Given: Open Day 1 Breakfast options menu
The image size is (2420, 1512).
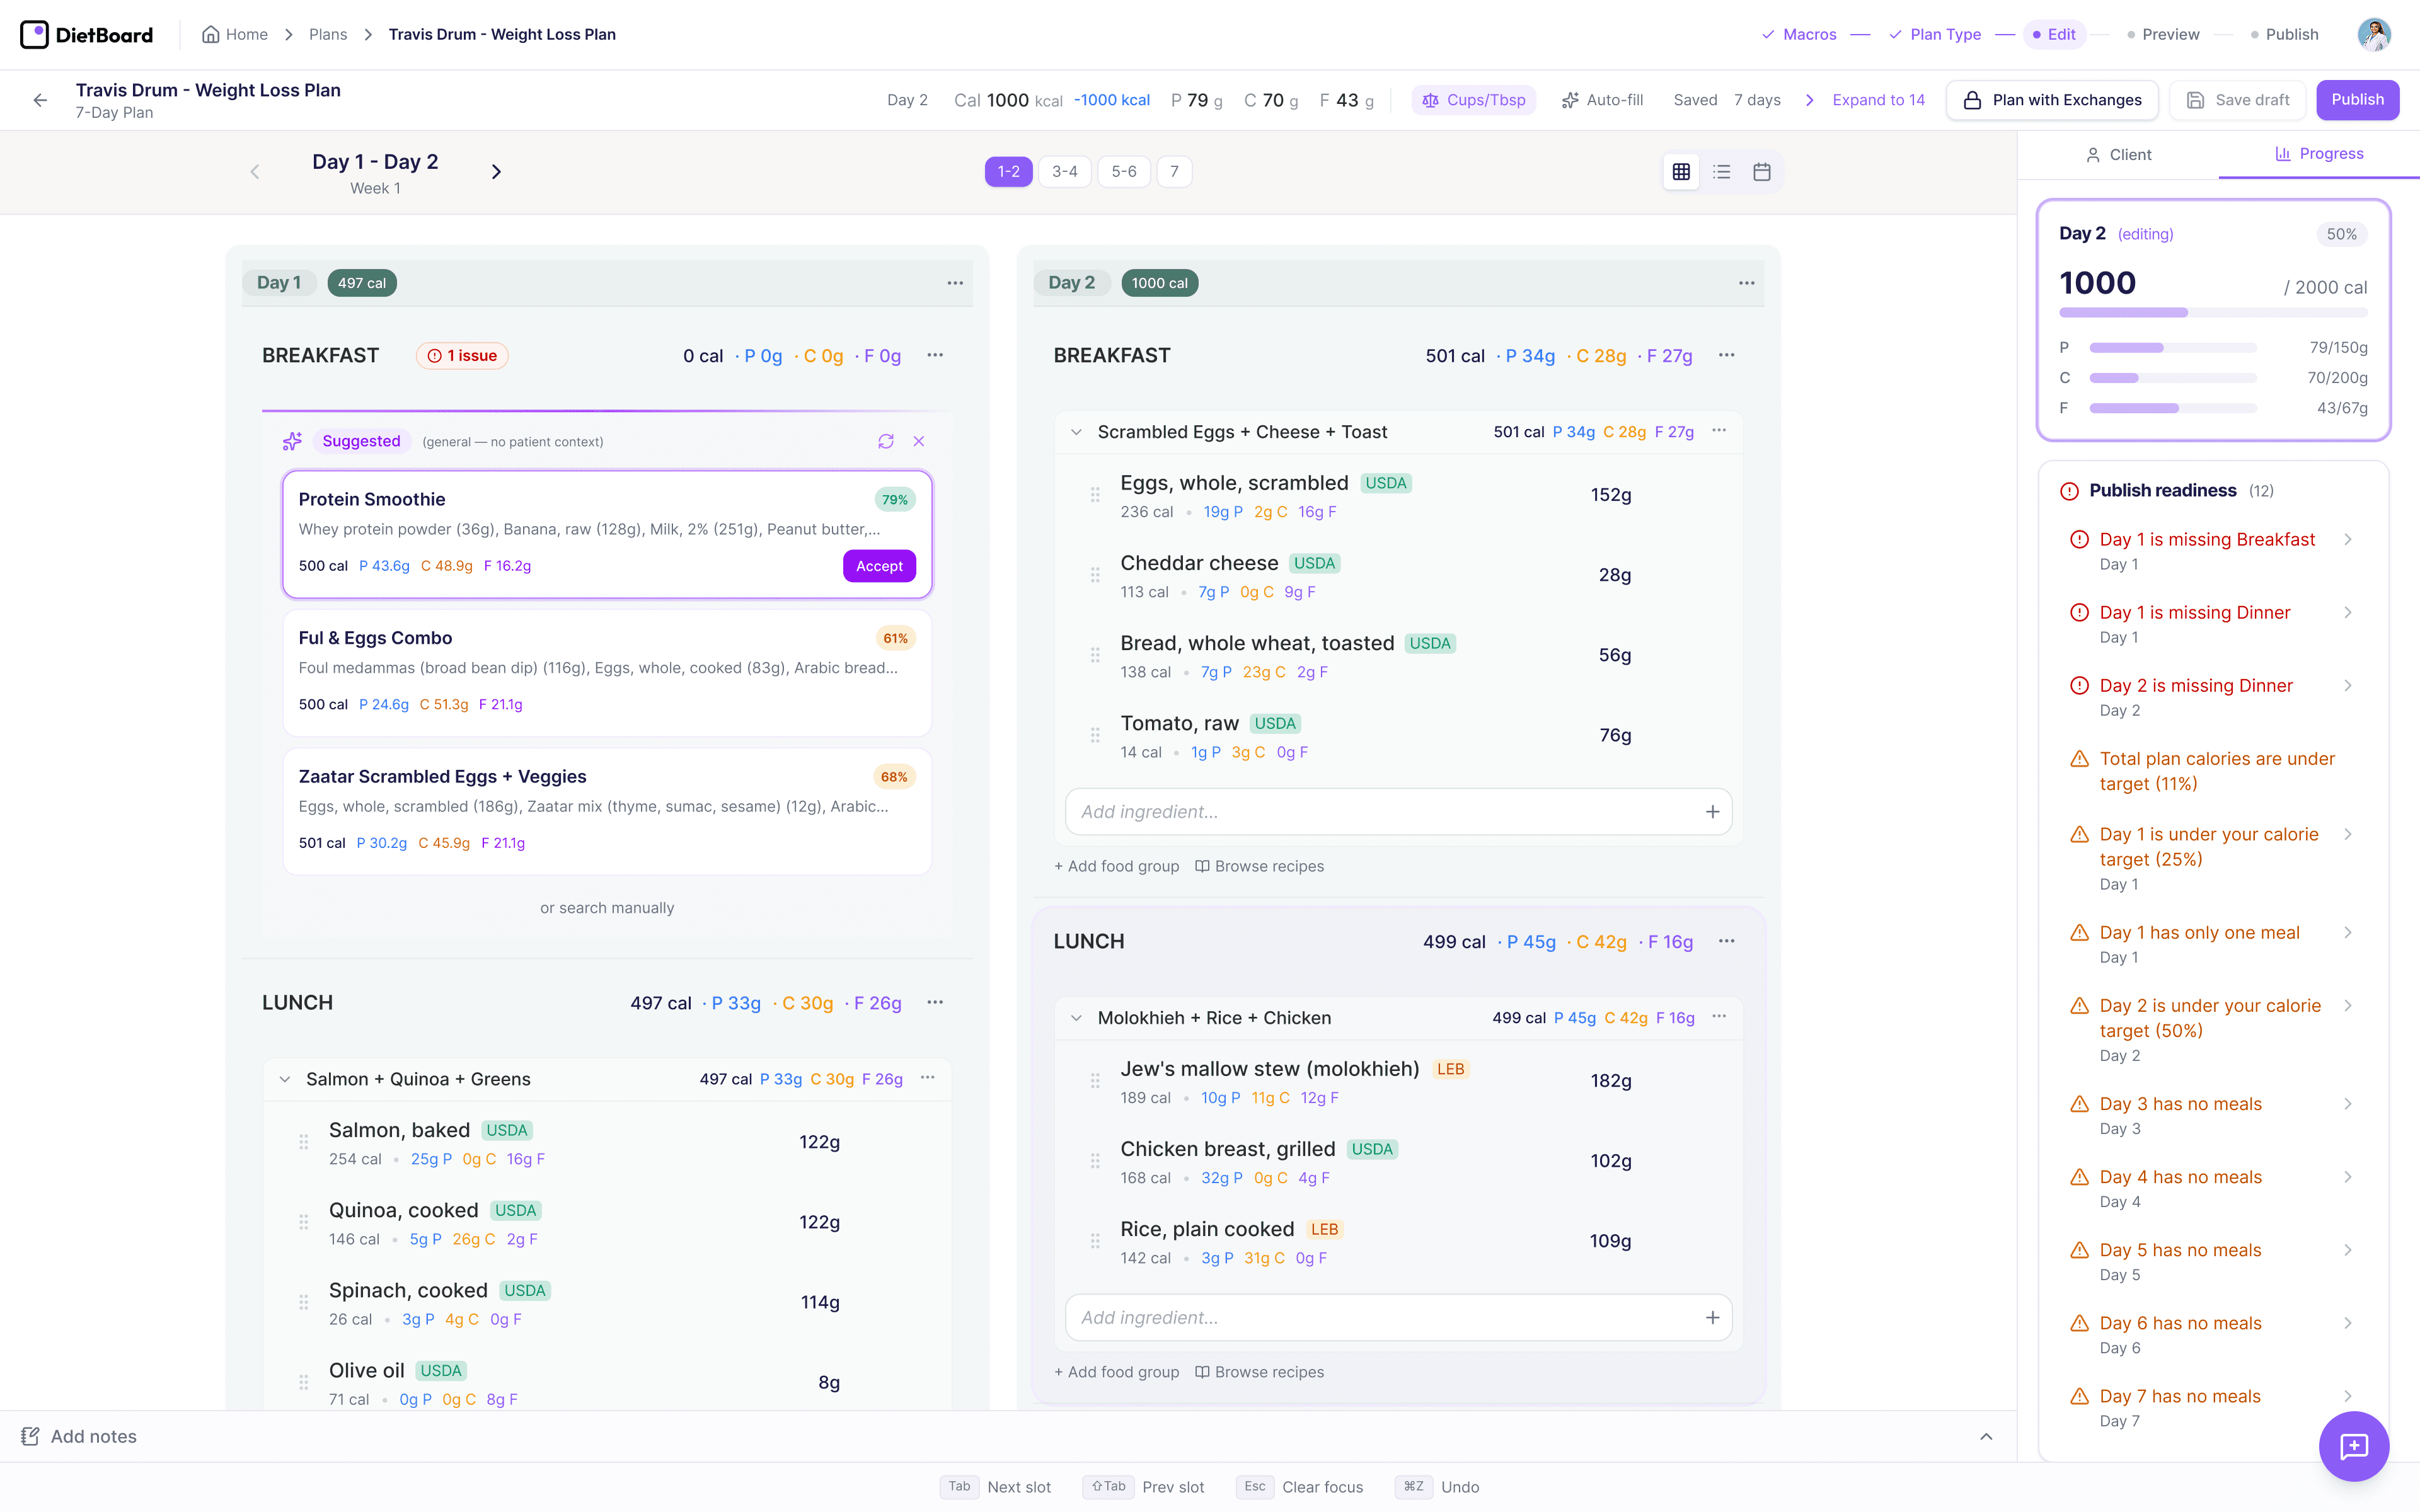Looking at the screenshot, I should [935, 355].
